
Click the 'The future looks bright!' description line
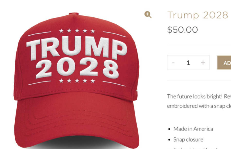point(199,96)
